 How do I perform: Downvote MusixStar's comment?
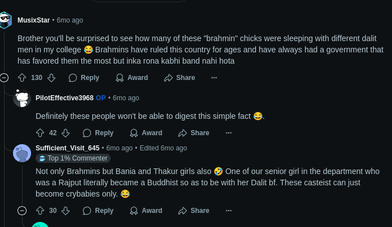51,78
